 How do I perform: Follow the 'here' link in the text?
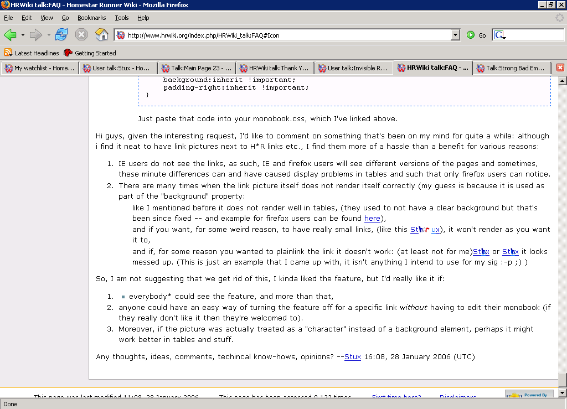(372, 218)
